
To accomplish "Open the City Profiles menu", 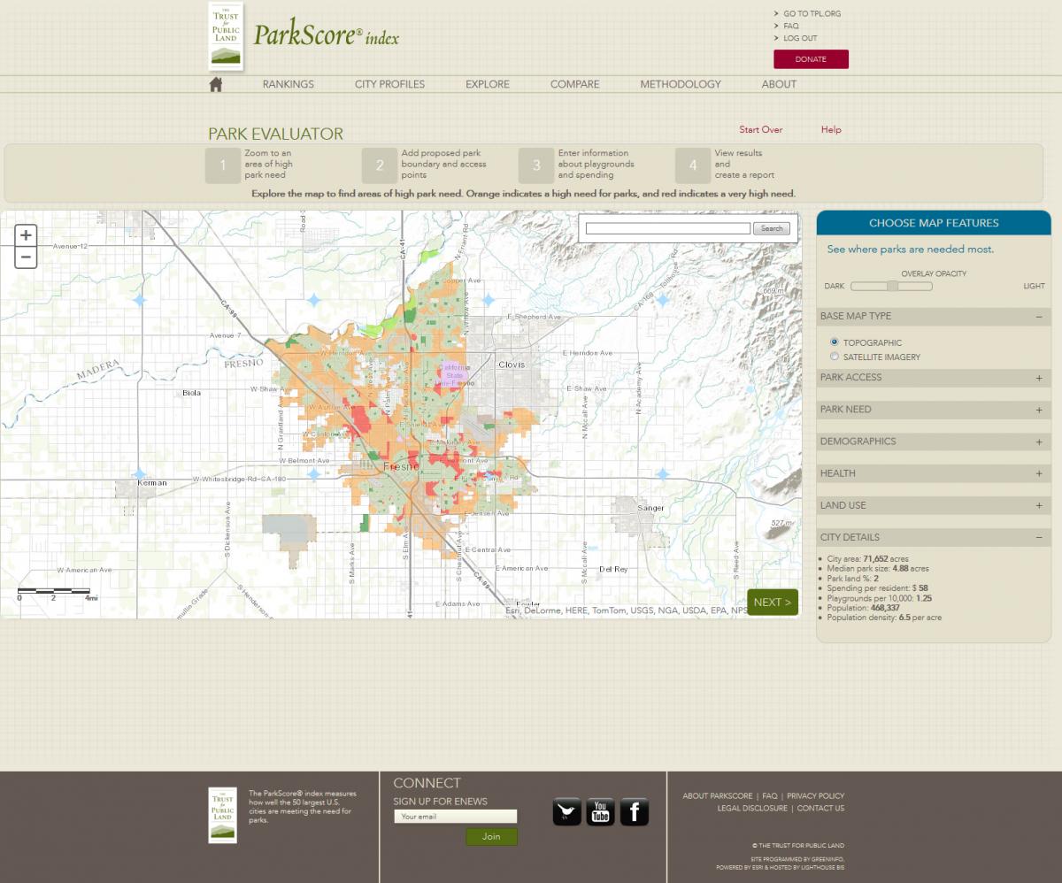I will (389, 84).
